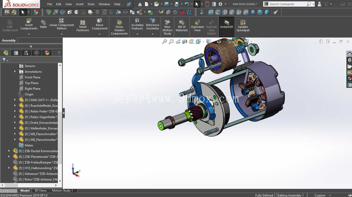Click the Zoom to Fit icon
The height and width of the screenshot is (197, 352).
165,42
